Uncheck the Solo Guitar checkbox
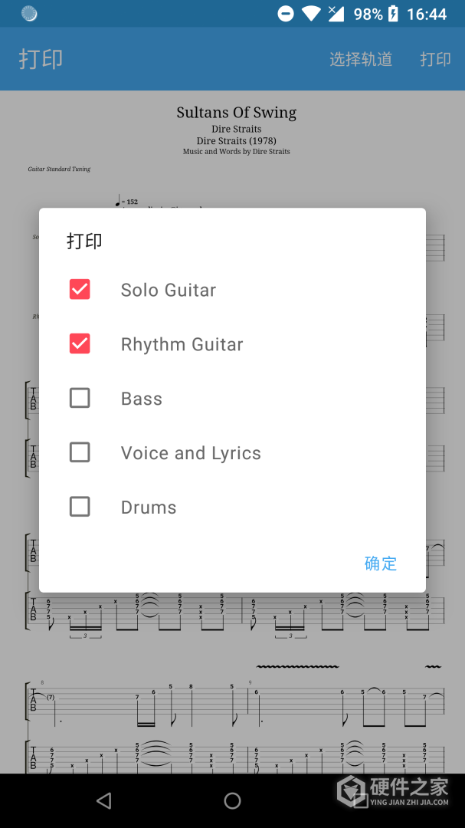Viewport: 465px width, 828px height. coord(80,289)
